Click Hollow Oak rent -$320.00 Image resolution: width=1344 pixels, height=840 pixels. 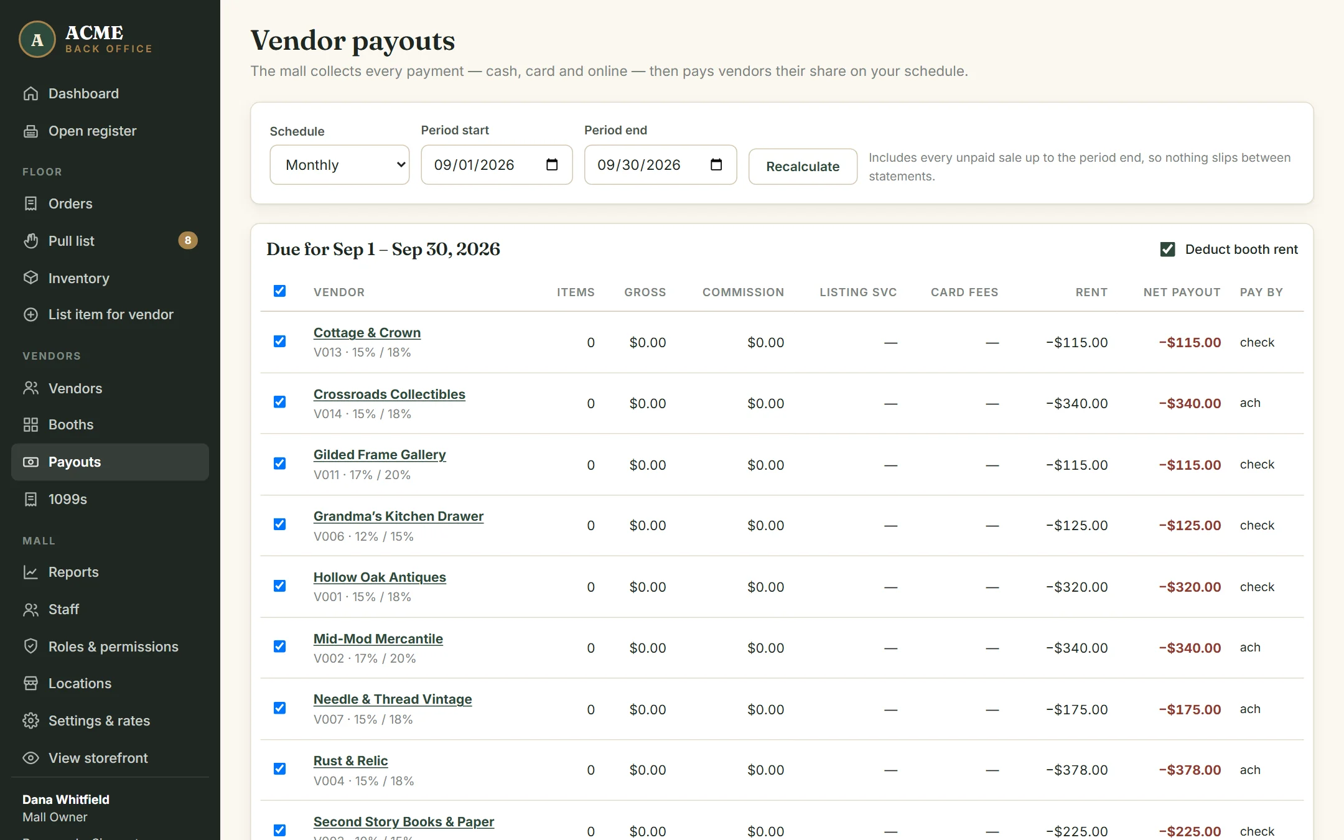coord(1076,587)
